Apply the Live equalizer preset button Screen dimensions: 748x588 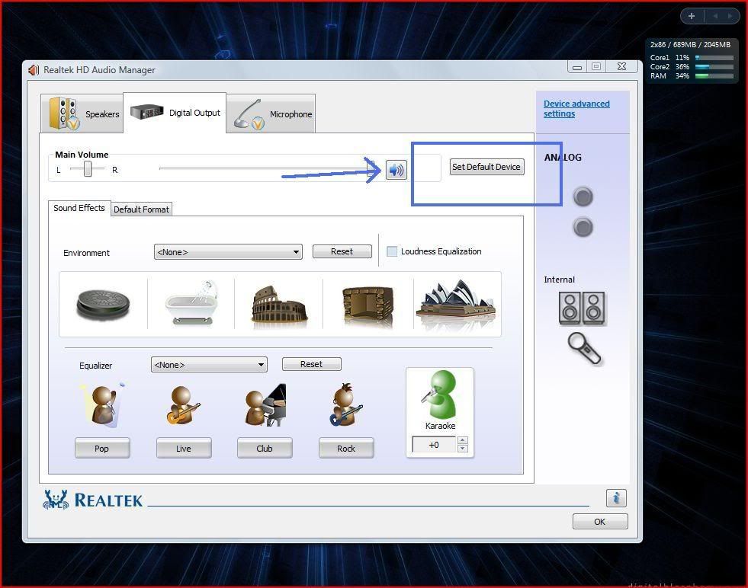point(184,448)
